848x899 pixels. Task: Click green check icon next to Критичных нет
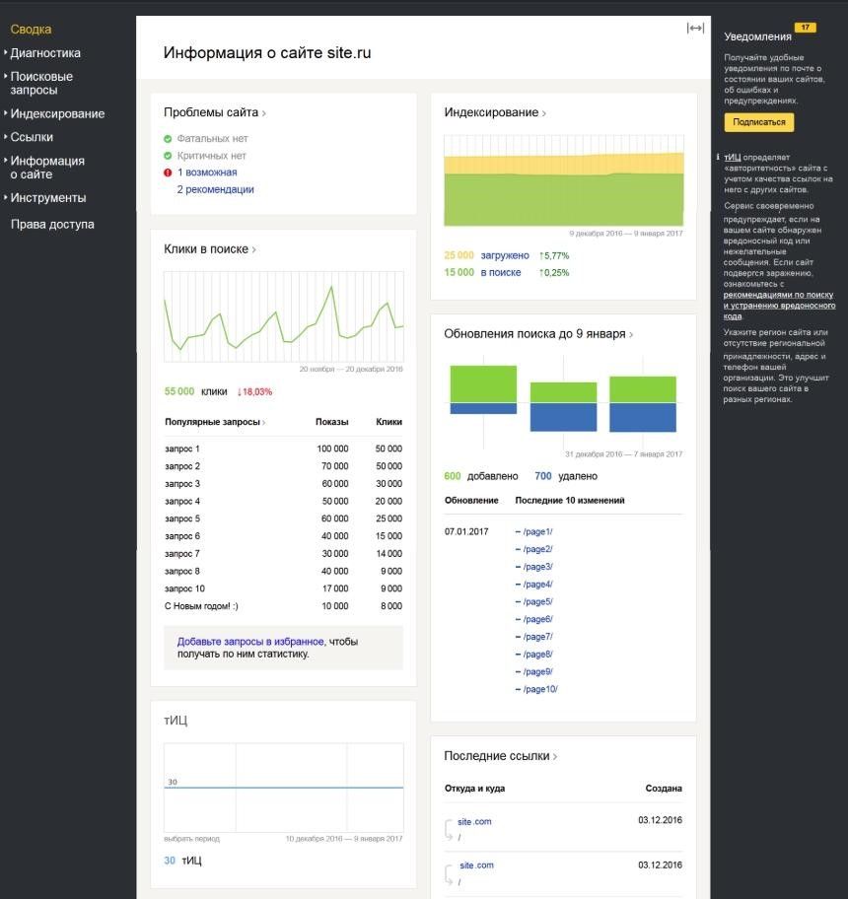click(168, 156)
